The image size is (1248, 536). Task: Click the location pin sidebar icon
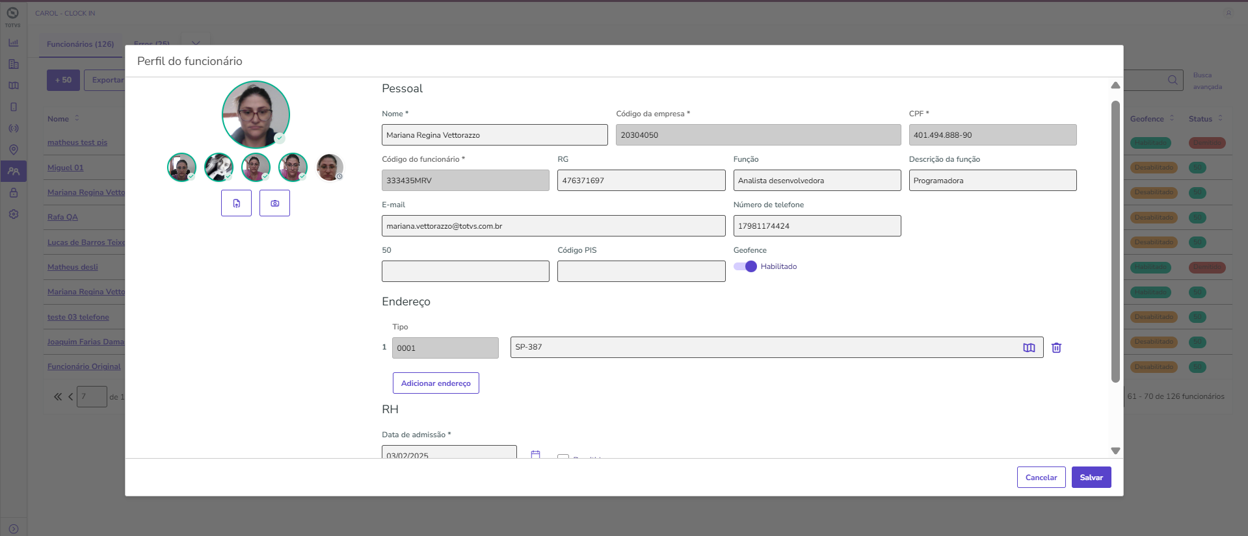[x=14, y=149]
